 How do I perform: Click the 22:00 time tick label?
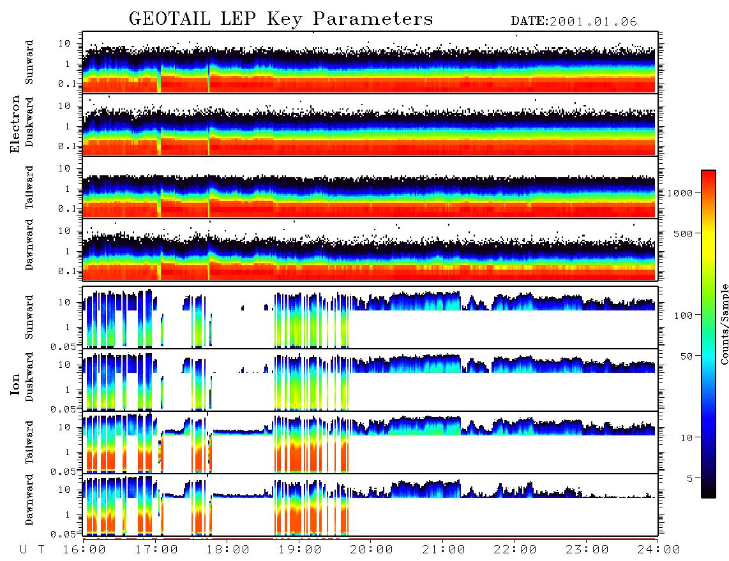tap(515, 550)
